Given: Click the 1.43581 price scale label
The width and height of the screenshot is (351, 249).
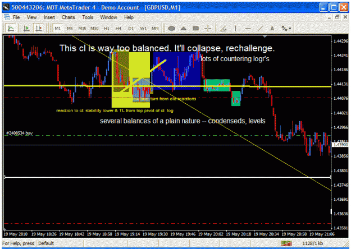Looking at the screenshot, I should click(341, 228).
